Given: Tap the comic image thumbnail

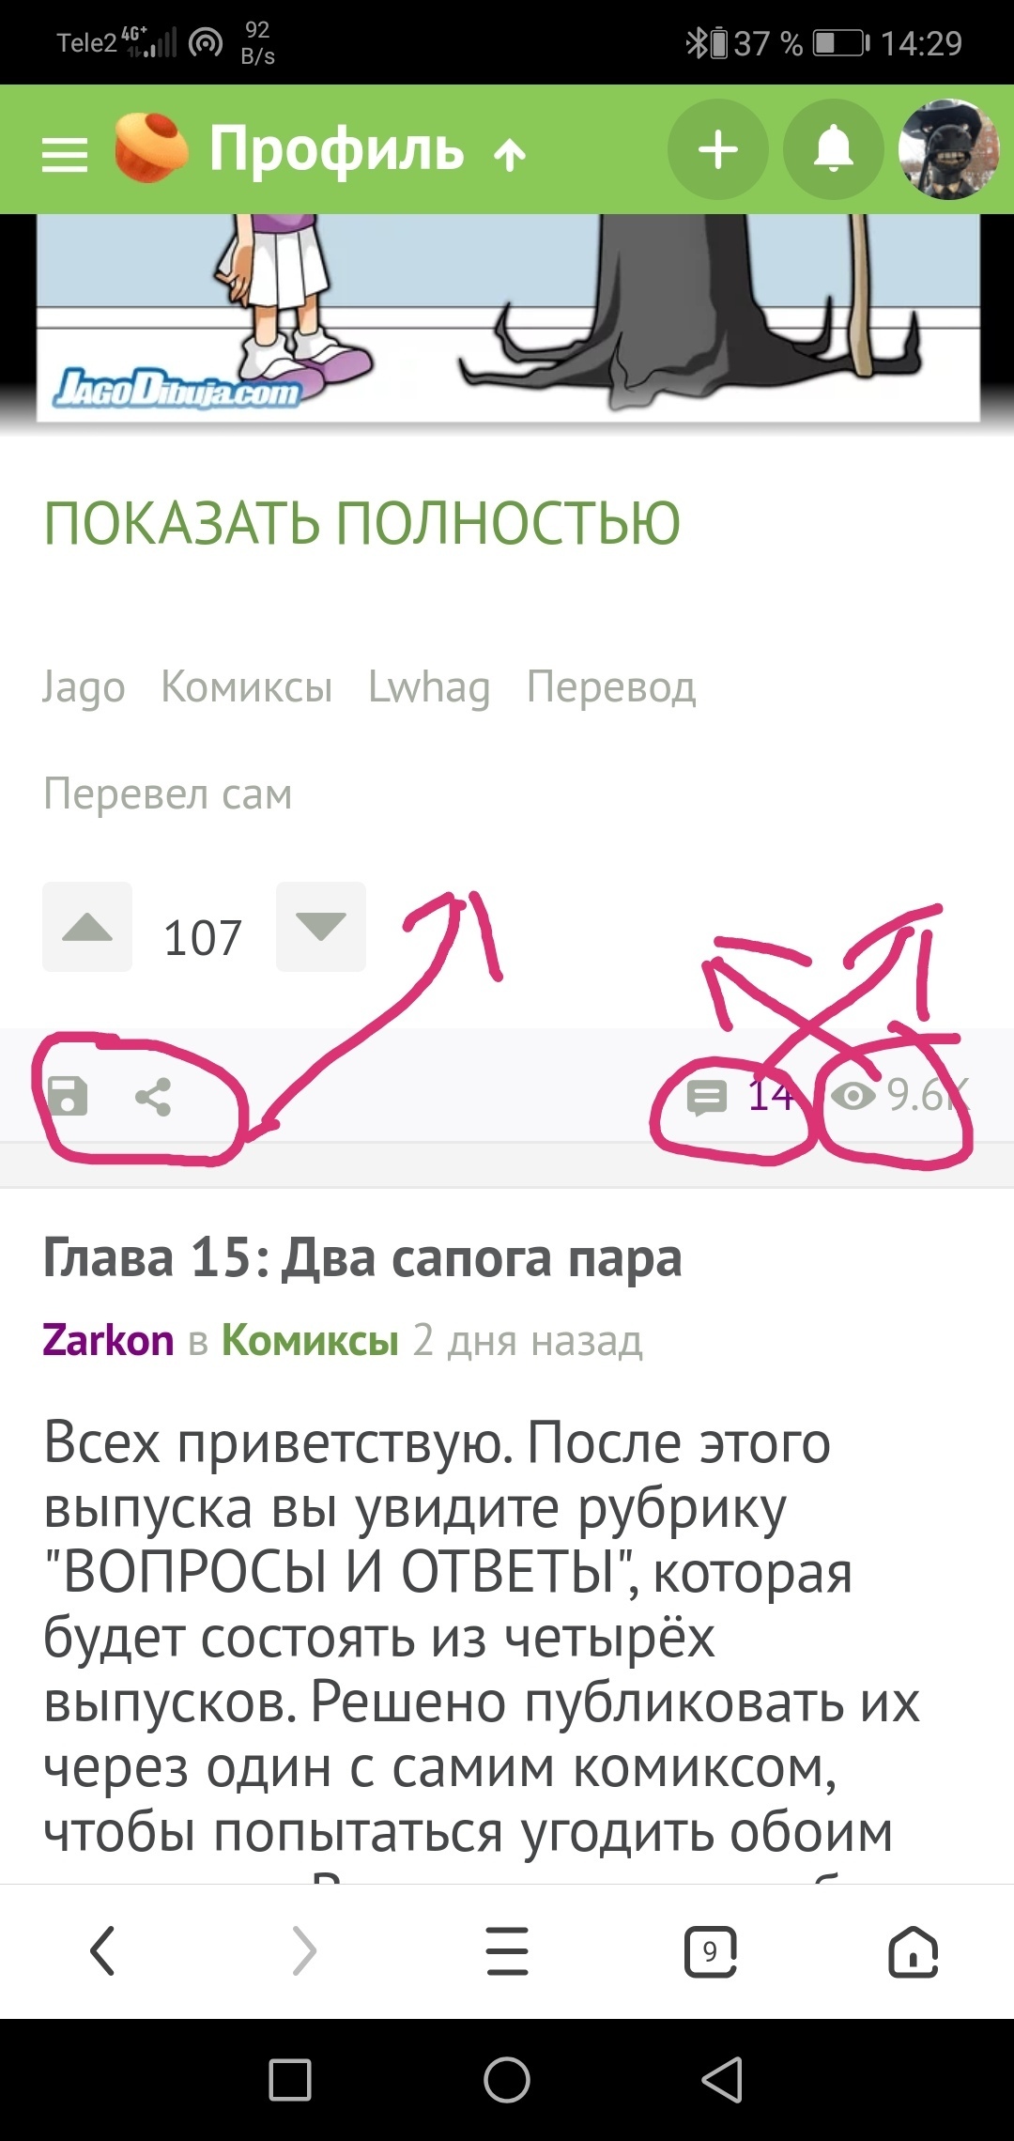Looking at the screenshot, I should pyautogui.click(x=507, y=317).
